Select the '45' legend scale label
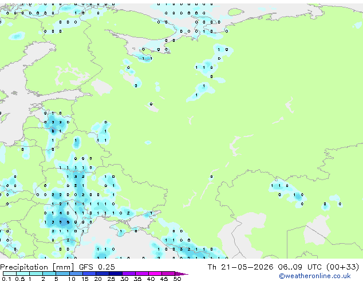This screenshot has height=281, width=363. (x=164, y=279)
